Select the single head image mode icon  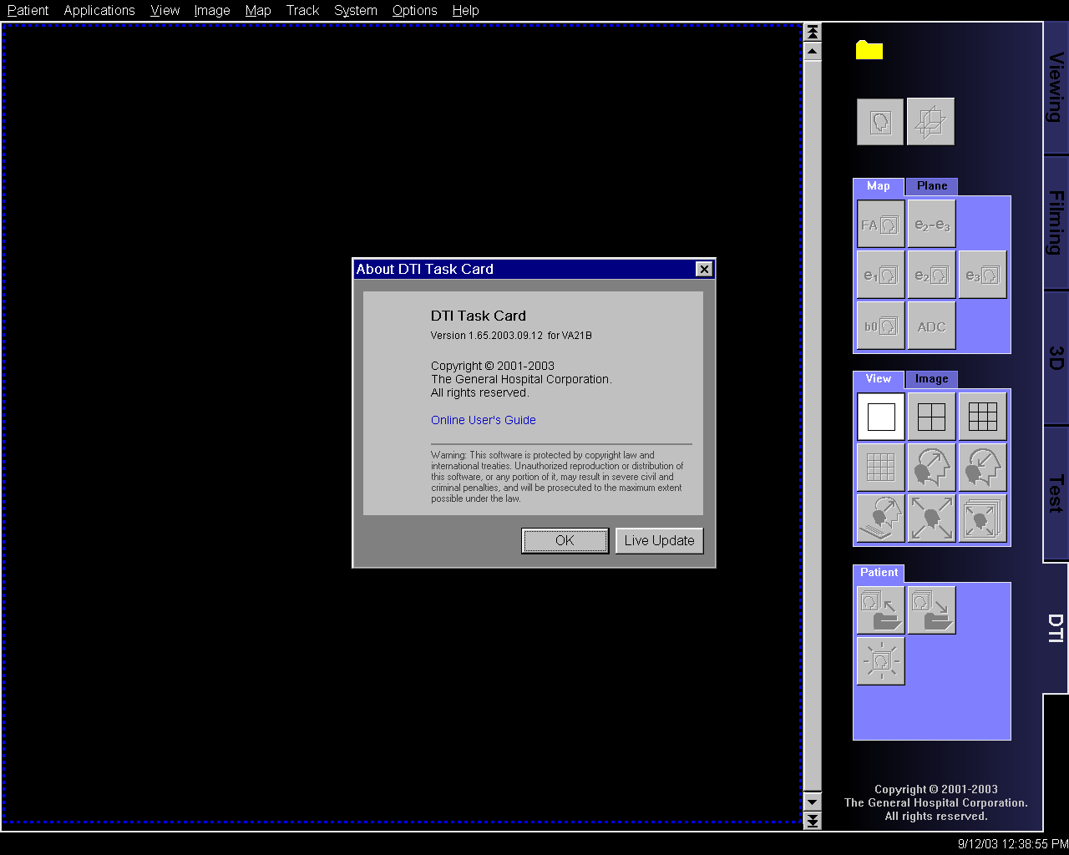(880, 122)
